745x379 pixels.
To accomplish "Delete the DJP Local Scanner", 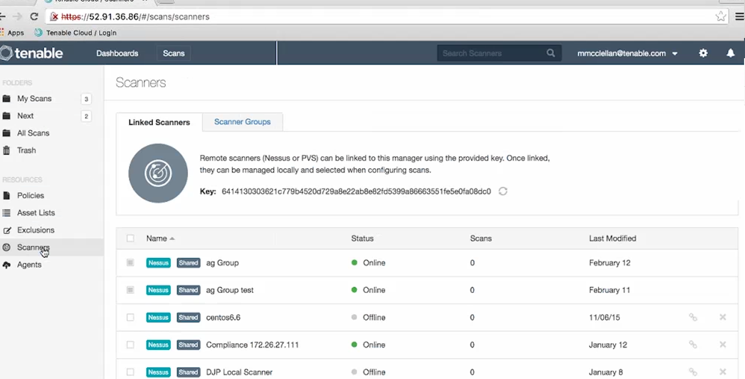I will [x=723, y=372].
